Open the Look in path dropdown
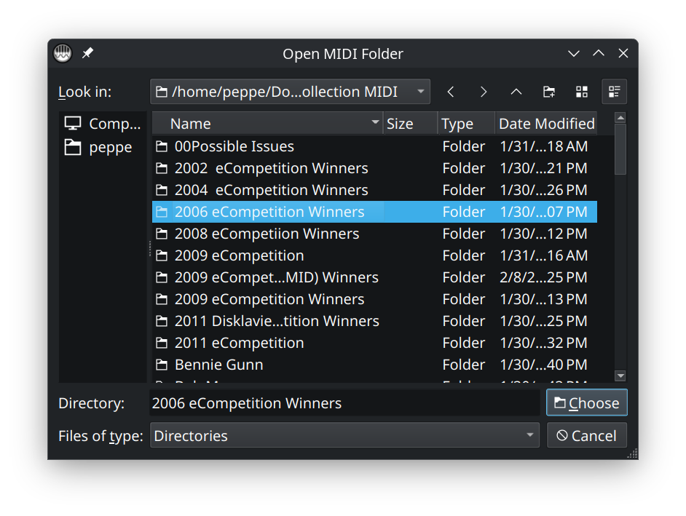The image size is (686, 516). coord(421,92)
